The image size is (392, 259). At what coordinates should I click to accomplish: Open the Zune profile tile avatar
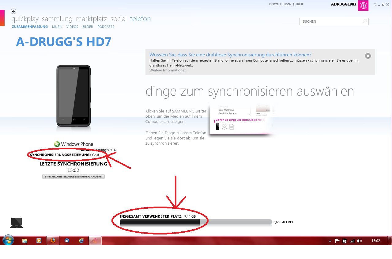[x=363, y=5]
